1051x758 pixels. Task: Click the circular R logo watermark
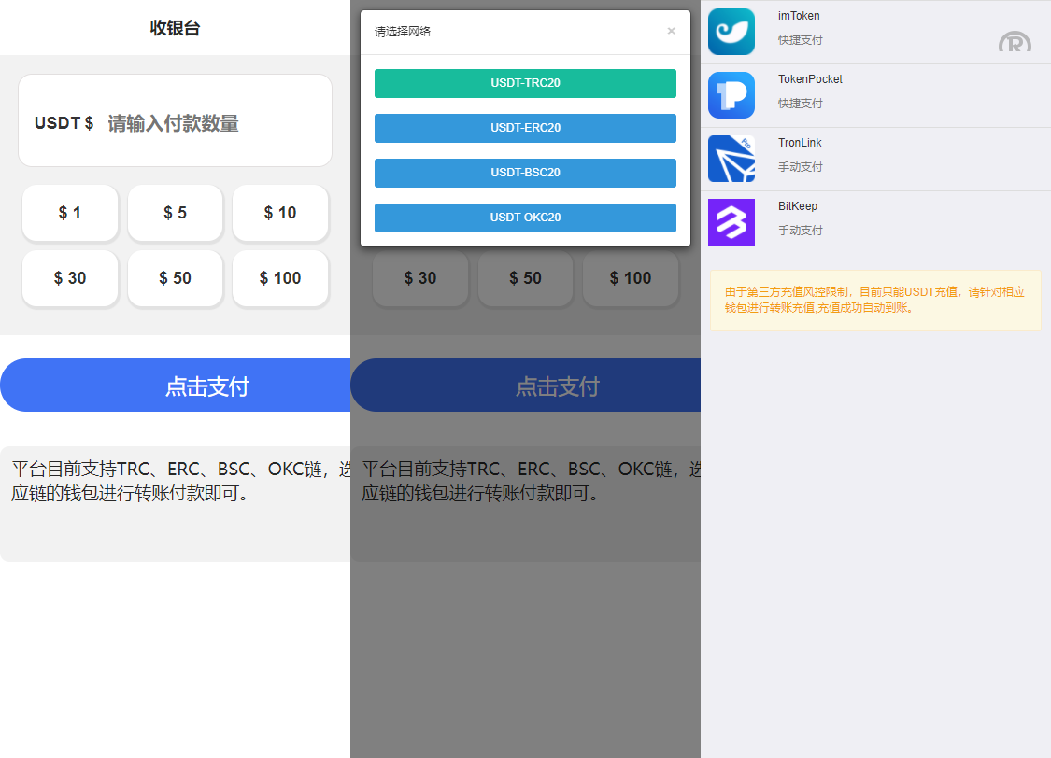coord(1015,41)
